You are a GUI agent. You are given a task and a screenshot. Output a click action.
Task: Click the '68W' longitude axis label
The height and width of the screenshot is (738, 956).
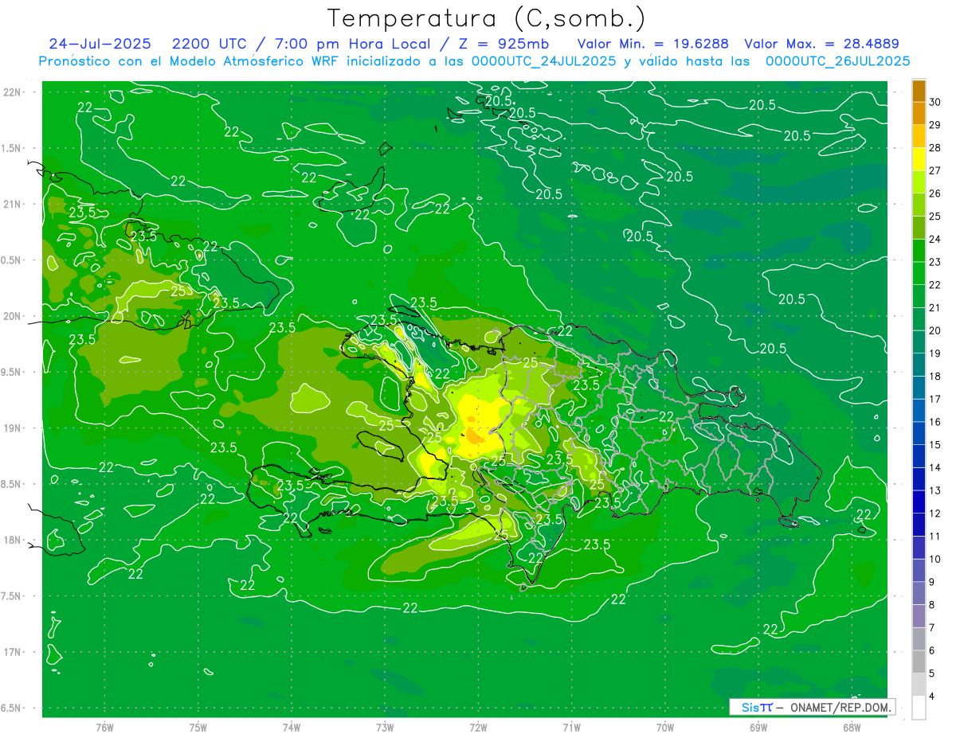point(852,728)
